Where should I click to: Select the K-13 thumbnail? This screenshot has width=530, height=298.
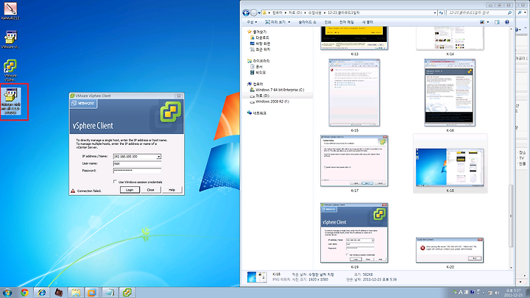tap(354, 41)
